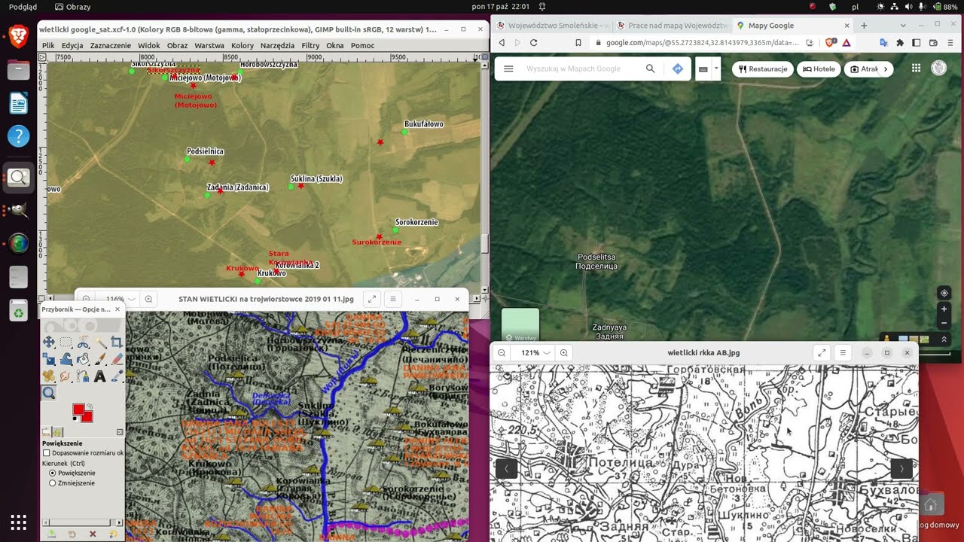Swap foreground and background colors

click(90, 406)
